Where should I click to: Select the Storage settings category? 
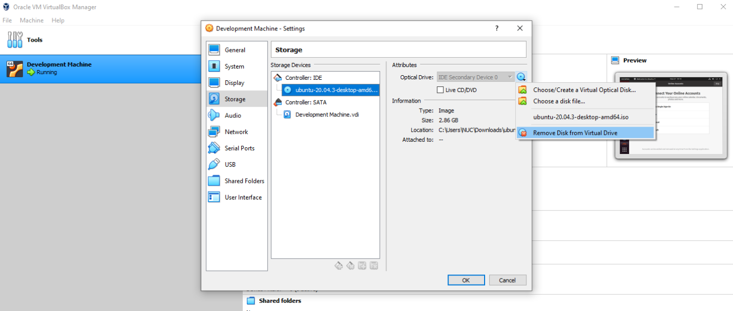click(x=237, y=99)
